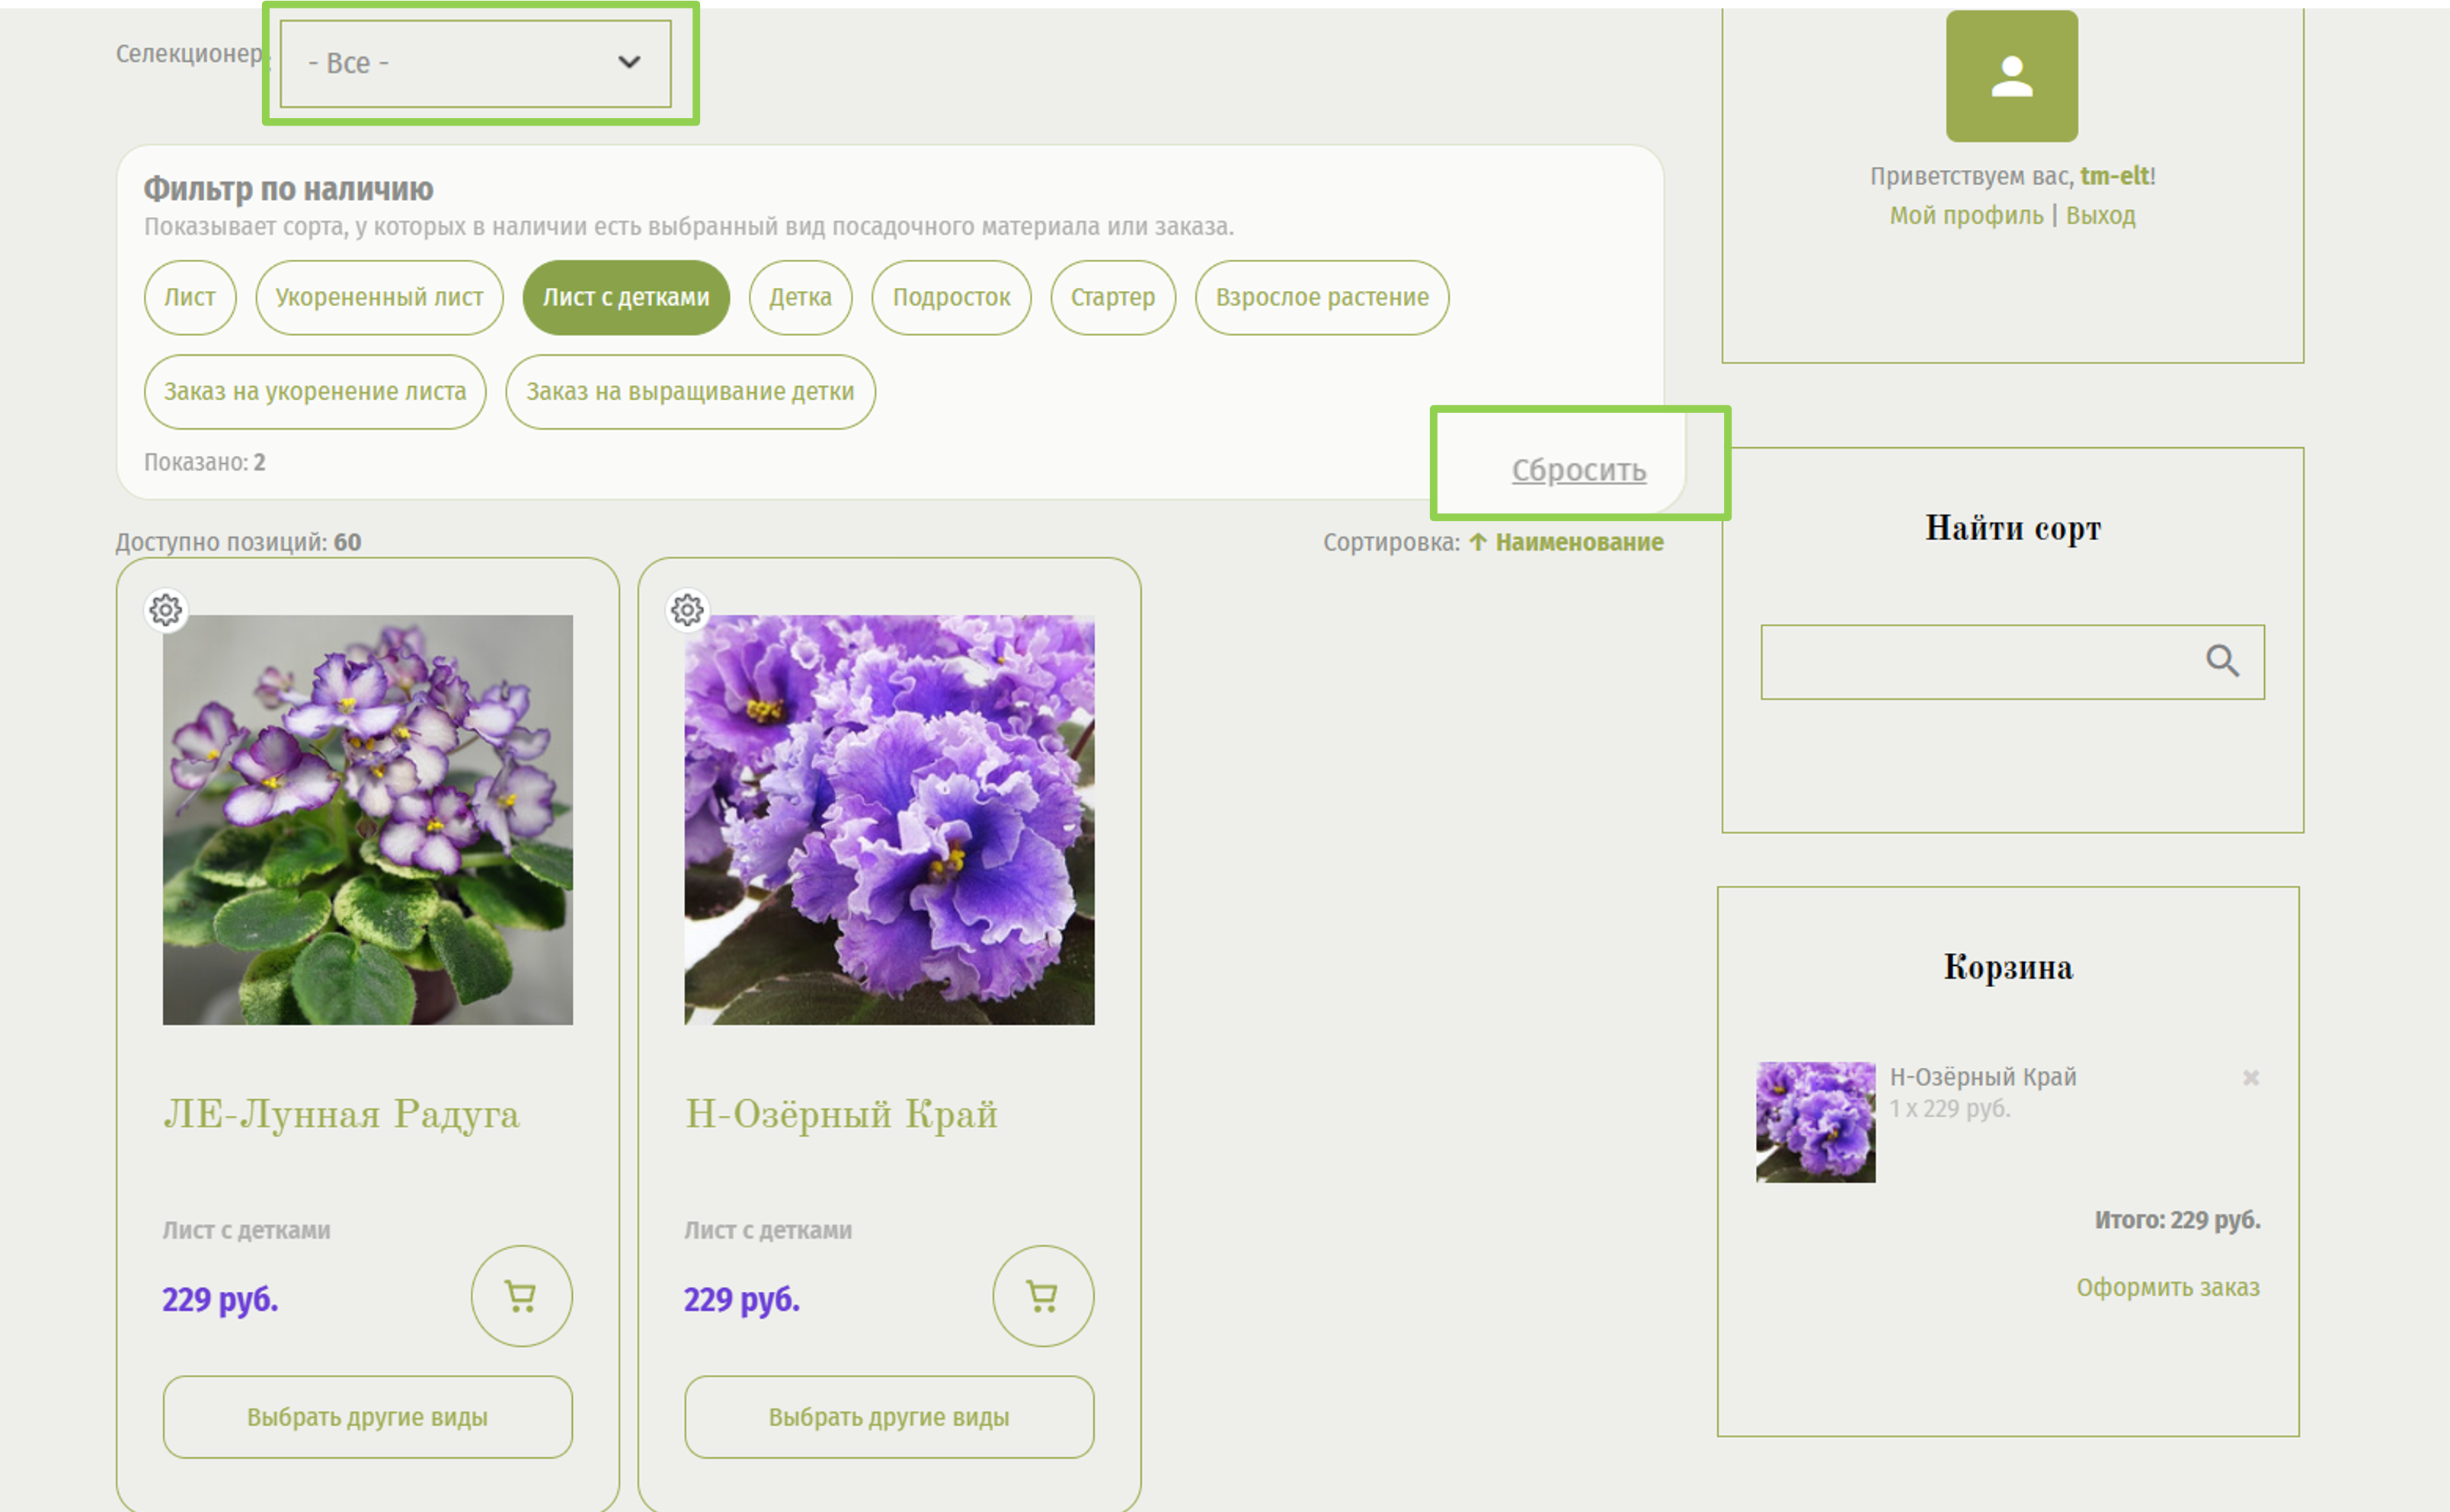Open the Селекционер dropdown
Screen dimensions: 2450x1512
(475, 63)
